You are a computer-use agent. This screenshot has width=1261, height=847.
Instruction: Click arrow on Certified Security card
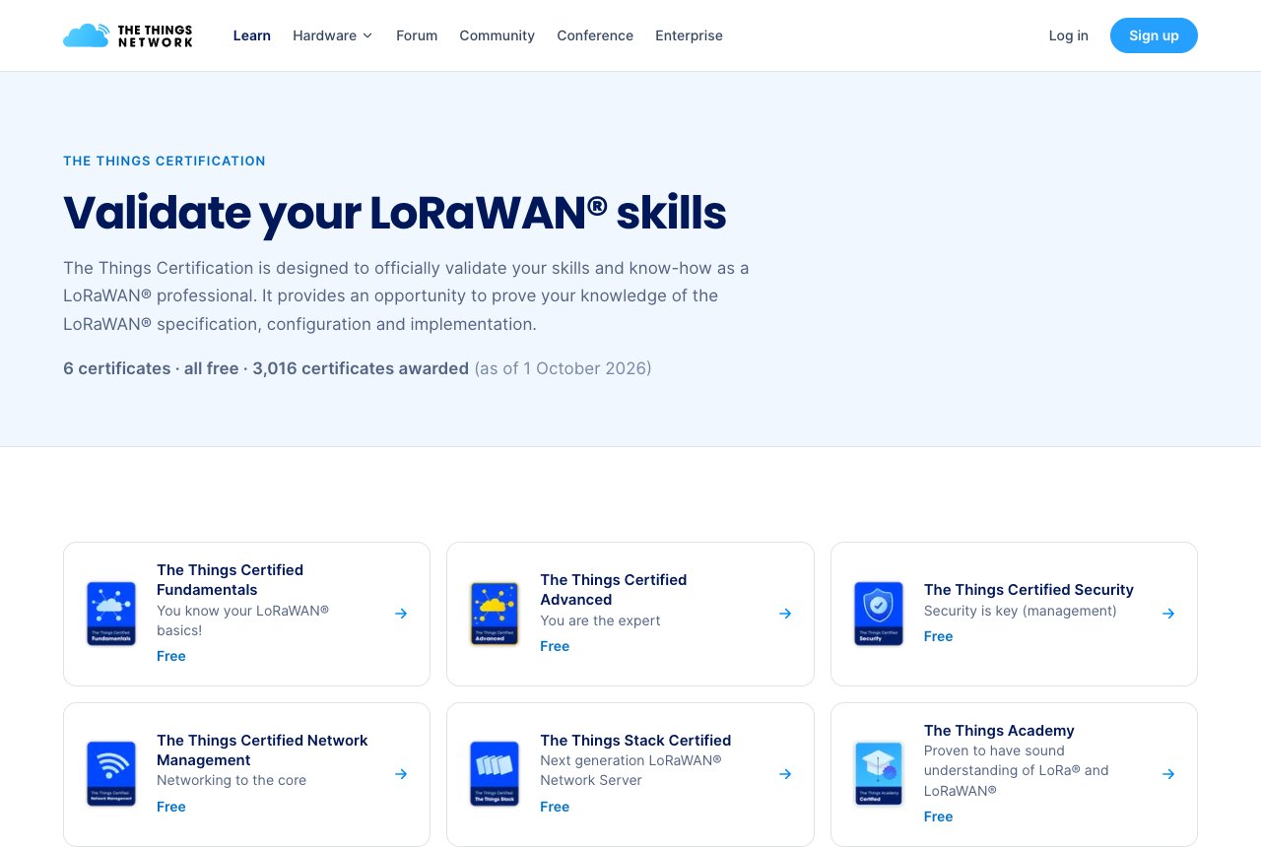tap(1168, 614)
